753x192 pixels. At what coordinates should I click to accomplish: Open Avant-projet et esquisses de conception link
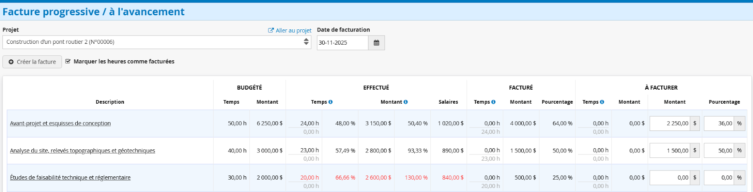(60, 123)
